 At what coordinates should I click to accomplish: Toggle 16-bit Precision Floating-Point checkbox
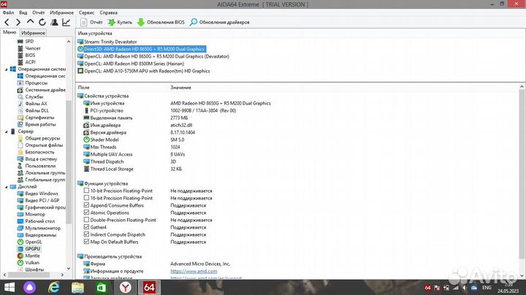point(86,198)
